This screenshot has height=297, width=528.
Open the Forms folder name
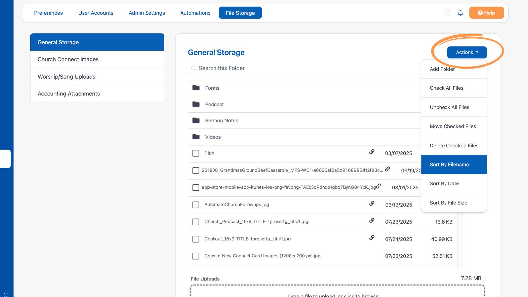pyautogui.click(x=212, y=88)
